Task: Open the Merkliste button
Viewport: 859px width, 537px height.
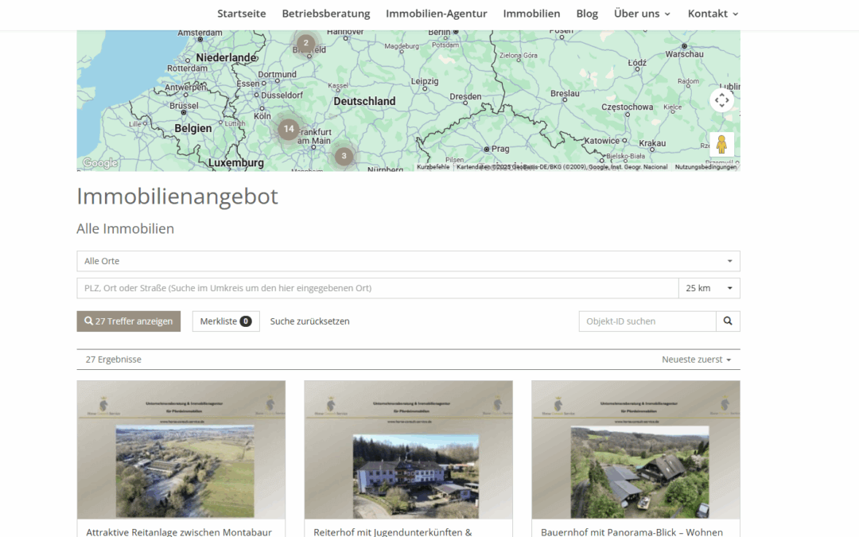Action: coord(226,321)
